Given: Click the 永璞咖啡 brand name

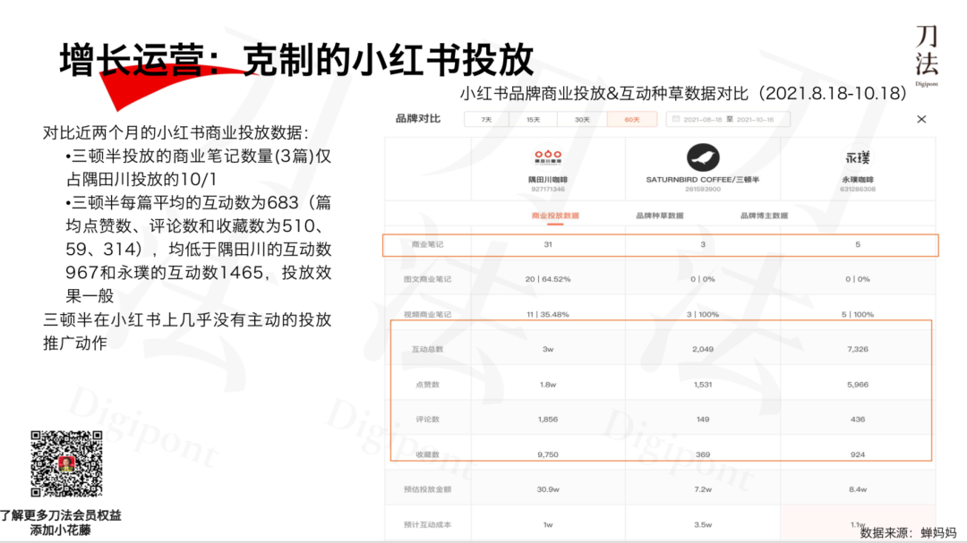Looking at the screenshot, I should 858,180.
